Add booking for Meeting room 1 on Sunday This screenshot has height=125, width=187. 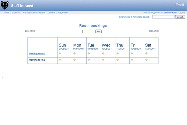[x=60, y=53]
